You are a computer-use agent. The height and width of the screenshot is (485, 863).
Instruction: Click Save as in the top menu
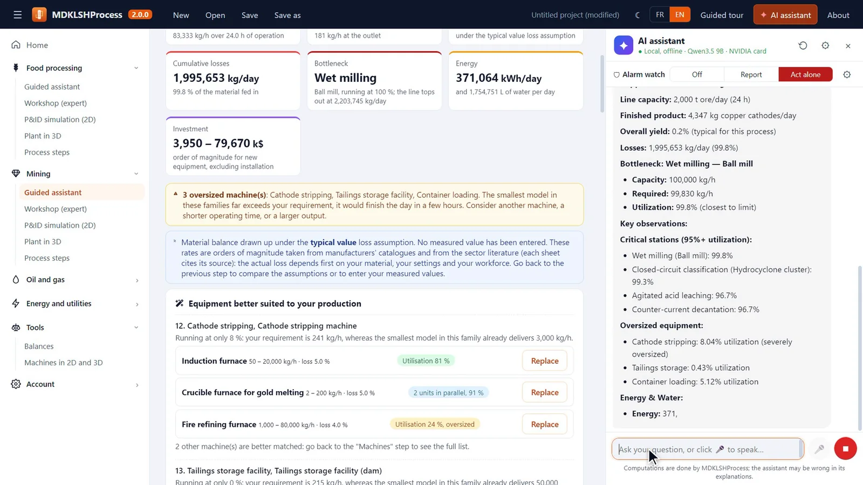pyautogui.click(x=287, y=15)
